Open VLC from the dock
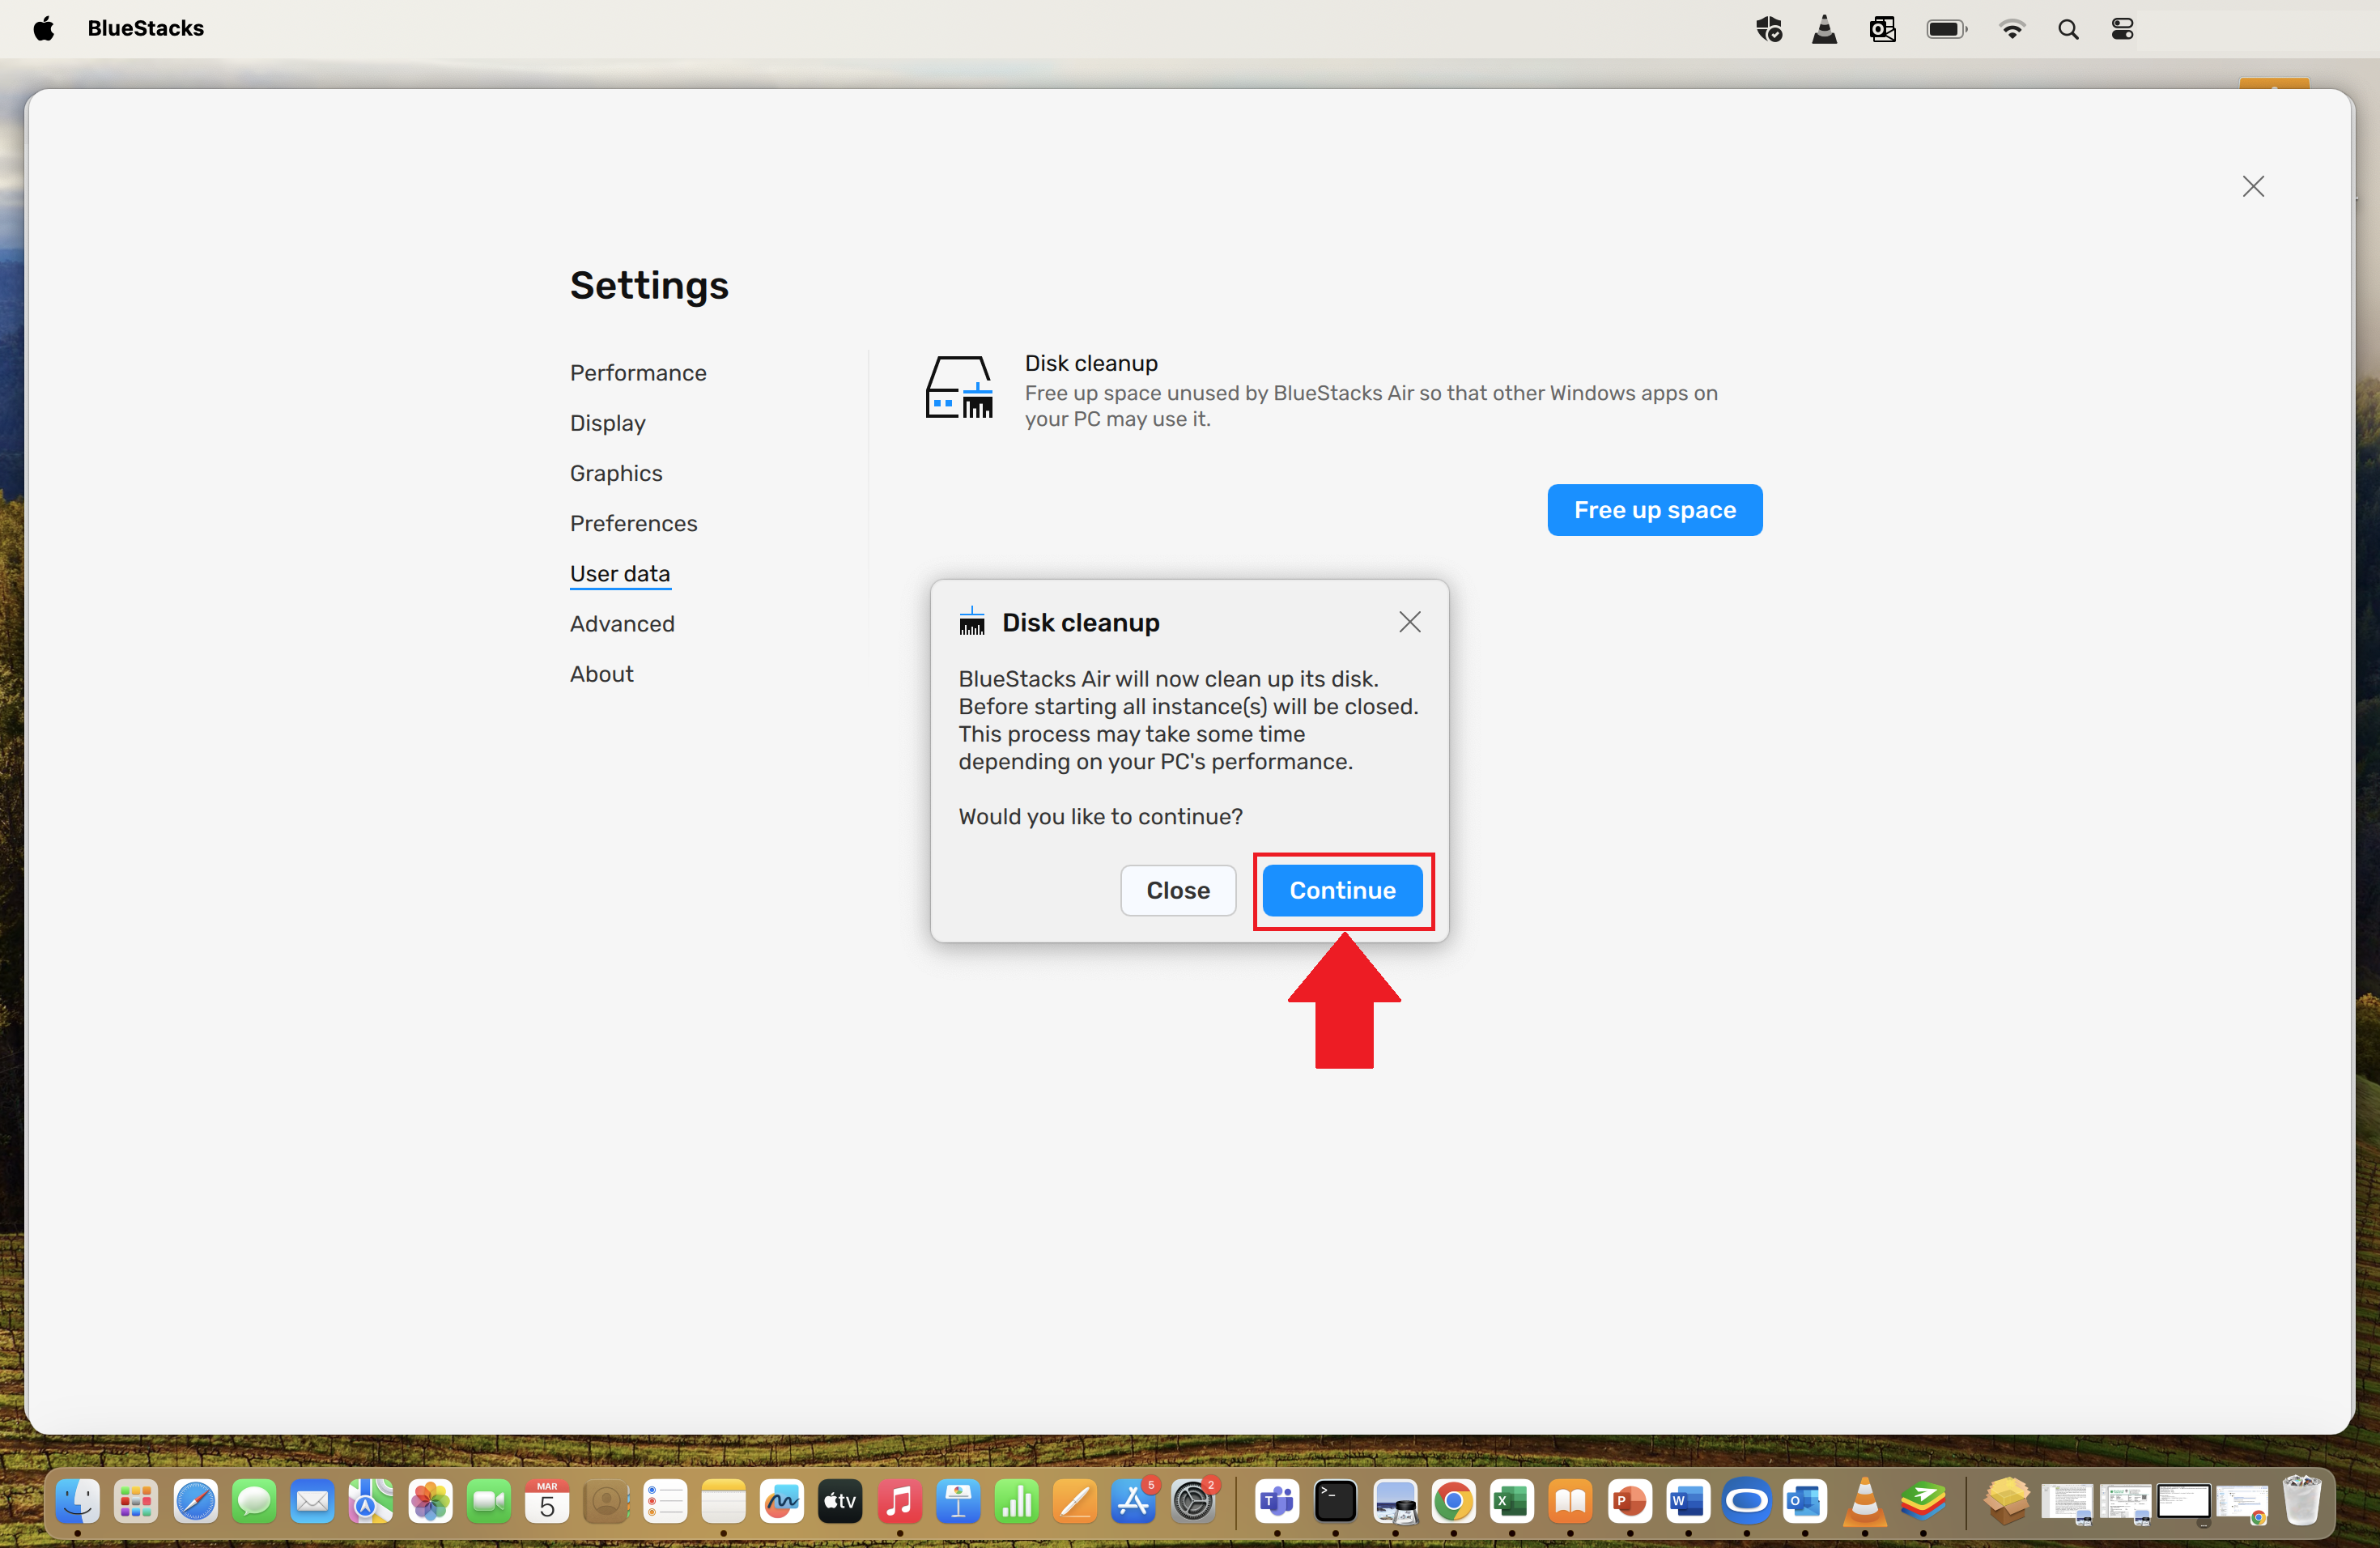Screen dimensions: 2380x1548 click(1865, 1501)
